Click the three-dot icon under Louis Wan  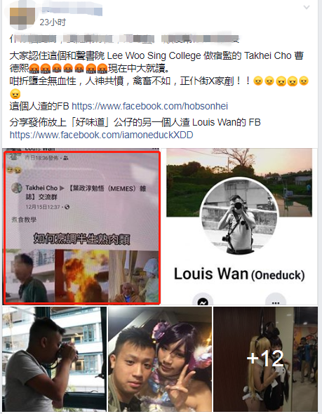276,300
